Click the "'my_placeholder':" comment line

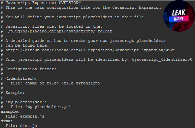point(26,102)
